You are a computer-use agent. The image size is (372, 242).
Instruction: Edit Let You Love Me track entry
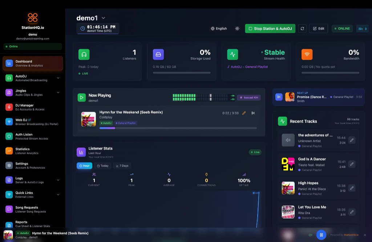point(352,211)
